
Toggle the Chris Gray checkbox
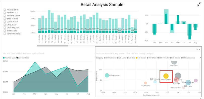5,25
